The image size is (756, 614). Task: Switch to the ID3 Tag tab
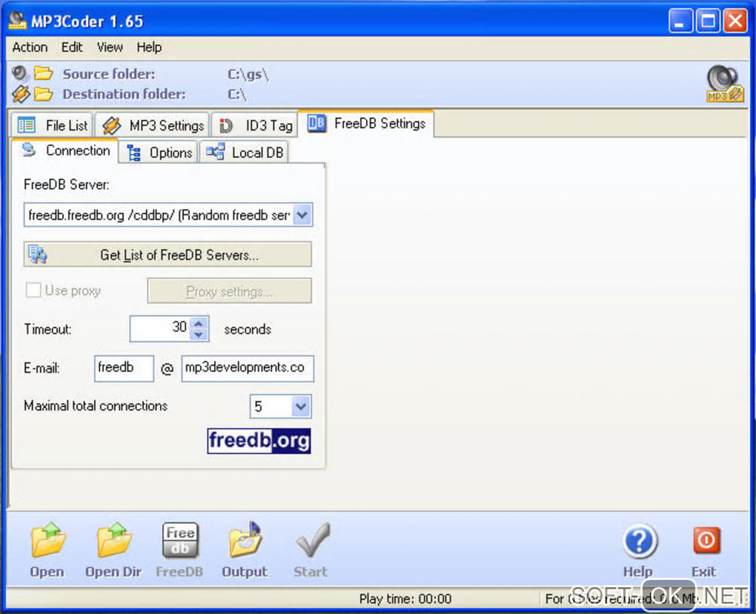pyautogui.click(x=255, y=125)
